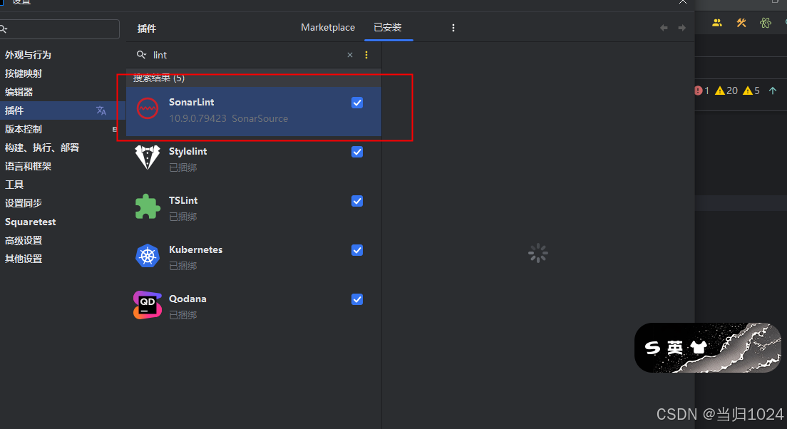Uncheck the TSLint plugin checkbox
Viewport: 787px width, 429px height.
[x=357, y=201]
